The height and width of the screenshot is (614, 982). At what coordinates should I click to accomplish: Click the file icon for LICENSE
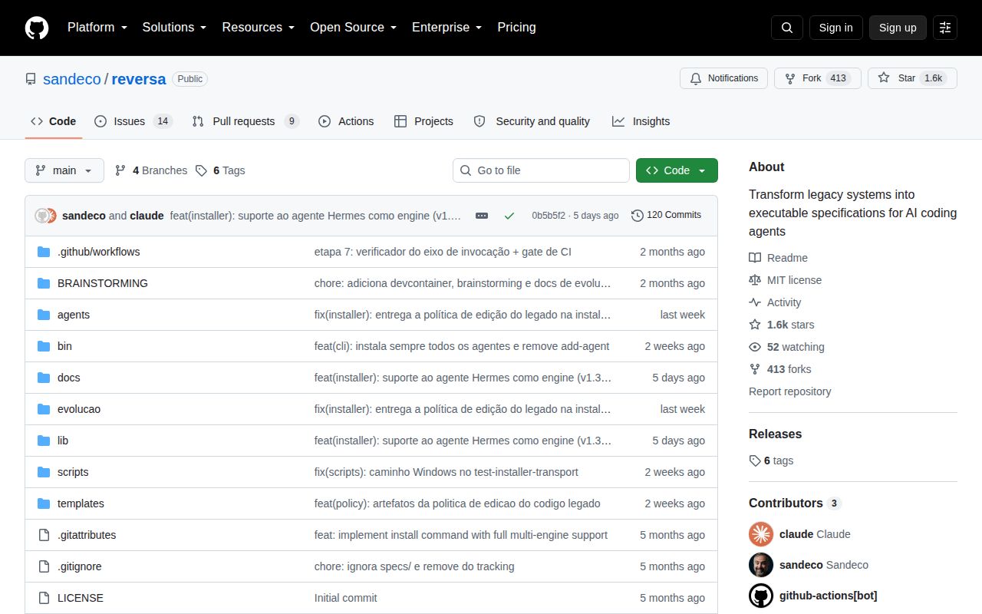pos(44,598)
